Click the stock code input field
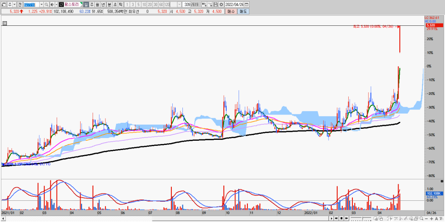Viewport: 445px width, 222px height. point(31,5)
